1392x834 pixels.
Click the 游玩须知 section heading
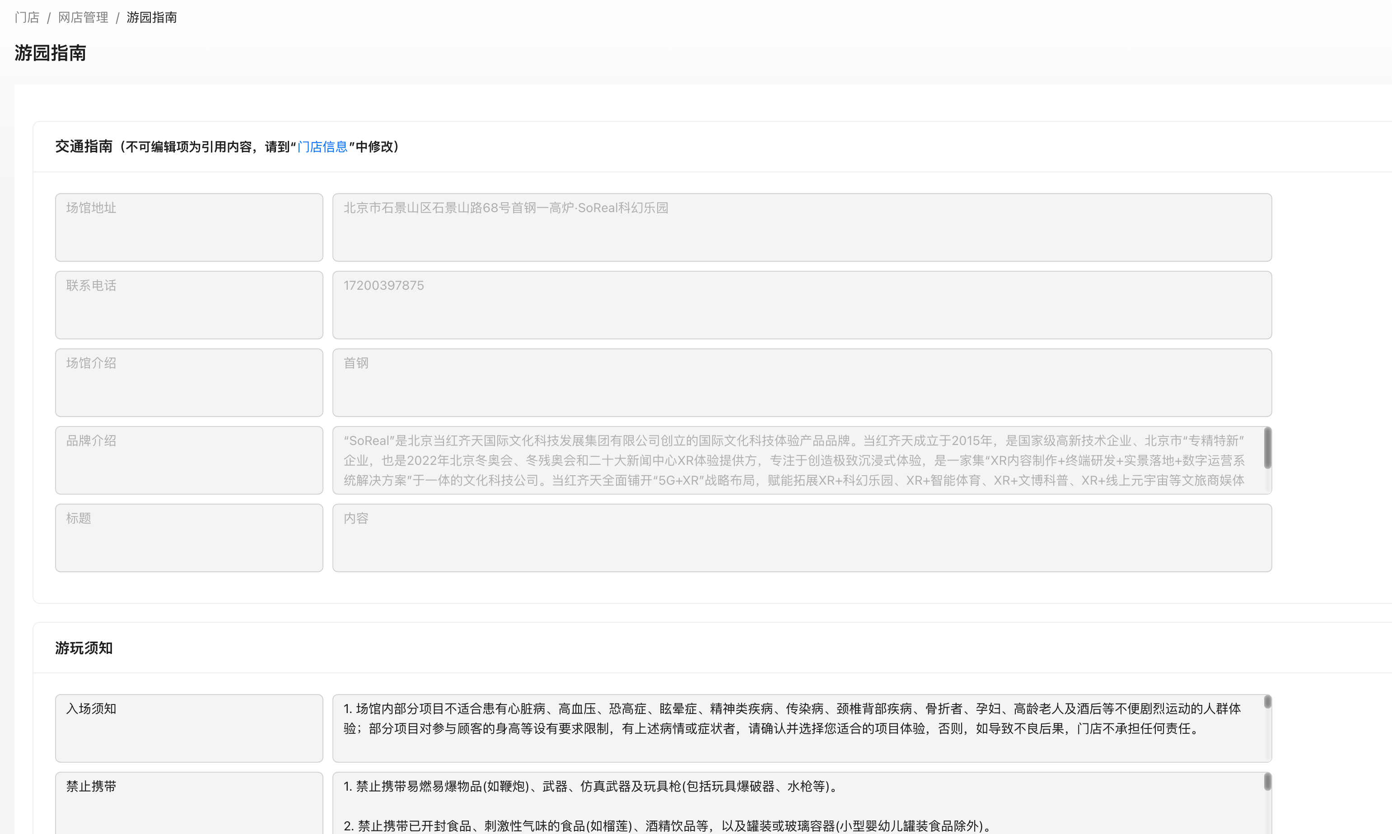tap(84, 648)
